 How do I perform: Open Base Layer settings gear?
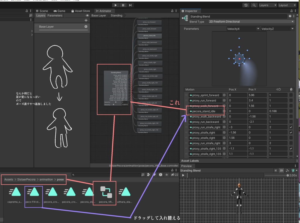tap(86, 27)
